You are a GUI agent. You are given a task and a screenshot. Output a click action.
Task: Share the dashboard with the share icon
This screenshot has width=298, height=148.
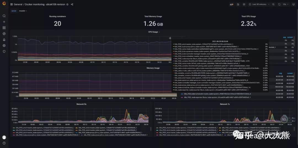(x=72, y=4)
